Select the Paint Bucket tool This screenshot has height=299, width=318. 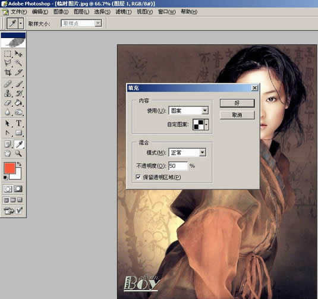pos(18,103)
